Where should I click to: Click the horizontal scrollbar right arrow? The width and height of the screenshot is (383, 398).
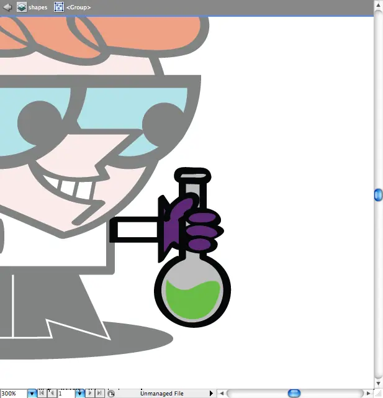click(368, 394)
